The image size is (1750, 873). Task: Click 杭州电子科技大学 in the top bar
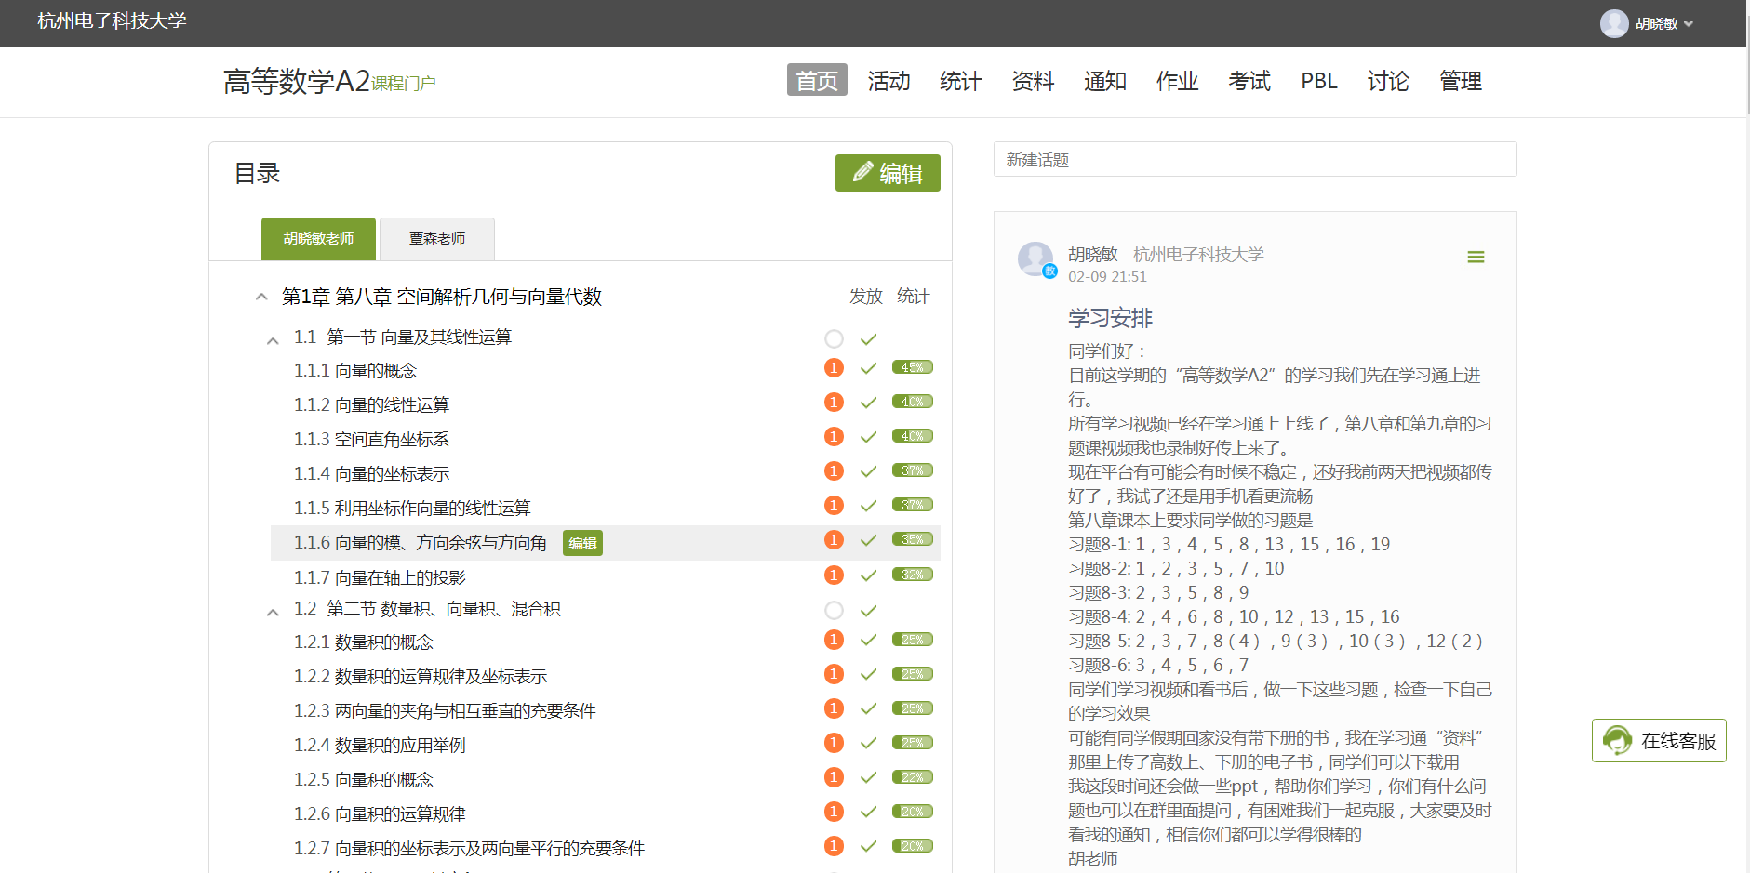pyautogui.click(x=112, y=20)
